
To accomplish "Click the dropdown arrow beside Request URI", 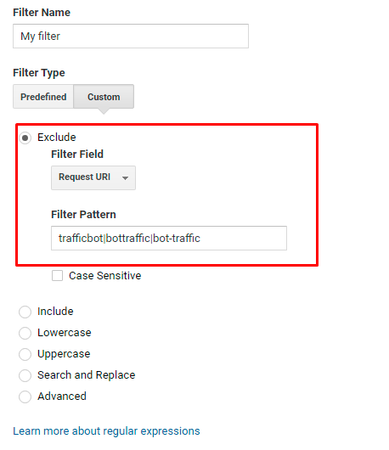I will click(125, 178).
